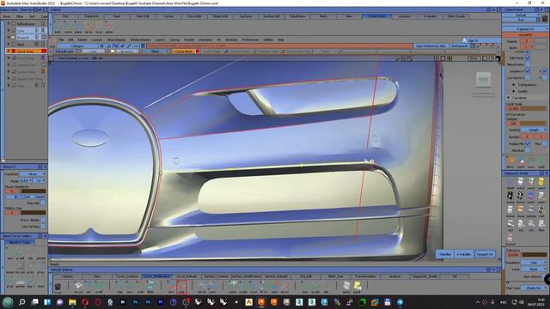
Task: Expand the Curve Work layer row
Action: point(9,51)
